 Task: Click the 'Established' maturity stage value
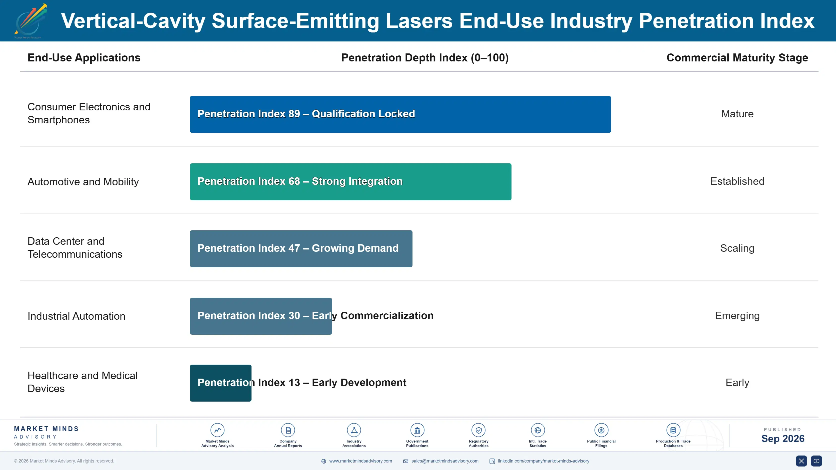[737, 181]
